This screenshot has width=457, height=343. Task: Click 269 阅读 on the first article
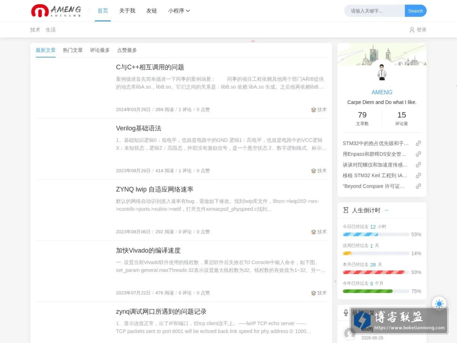coord(165,110)
